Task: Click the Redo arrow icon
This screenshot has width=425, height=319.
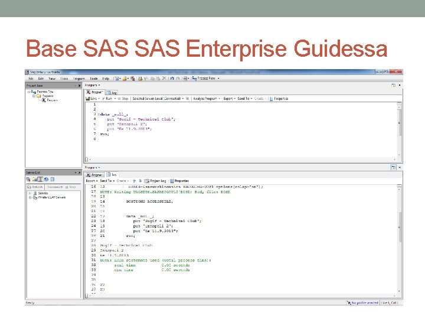Action: [178, 79]
